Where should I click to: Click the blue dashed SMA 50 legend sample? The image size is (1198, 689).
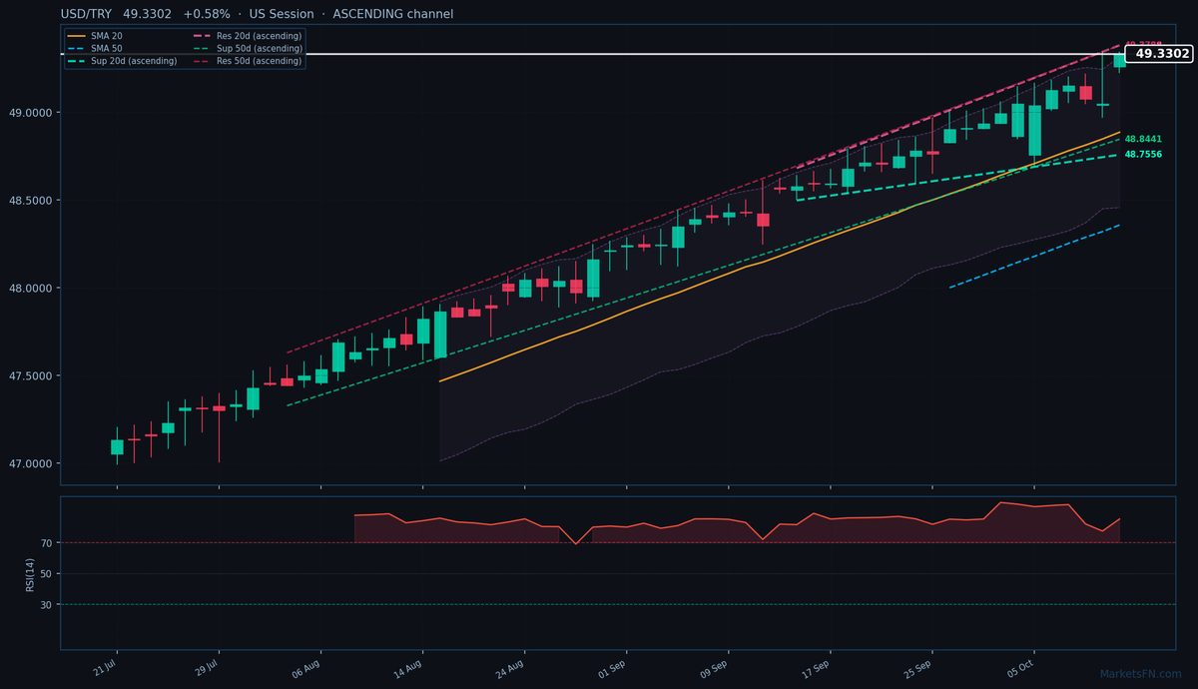coord(76,48)
